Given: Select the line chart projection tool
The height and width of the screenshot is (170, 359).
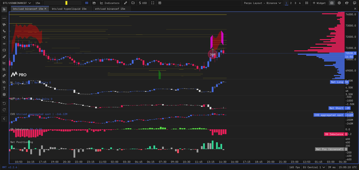Looking at the screenshot, I should click(4, 63).
